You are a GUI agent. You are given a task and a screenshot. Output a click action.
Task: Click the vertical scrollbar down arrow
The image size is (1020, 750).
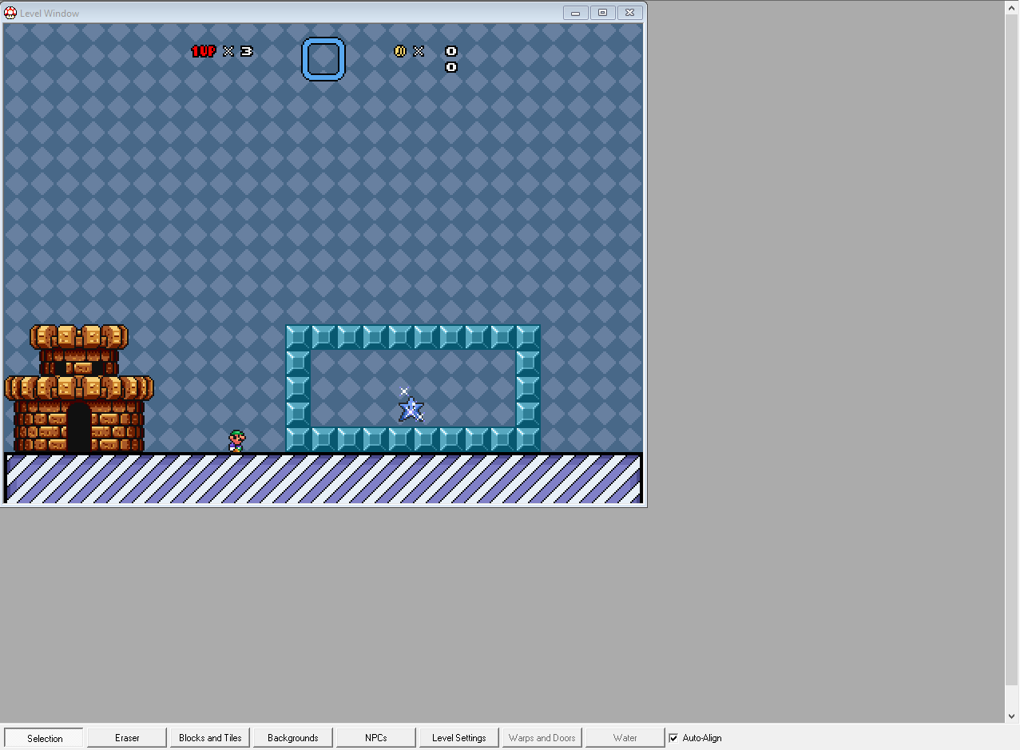[x=1013, y=716]
